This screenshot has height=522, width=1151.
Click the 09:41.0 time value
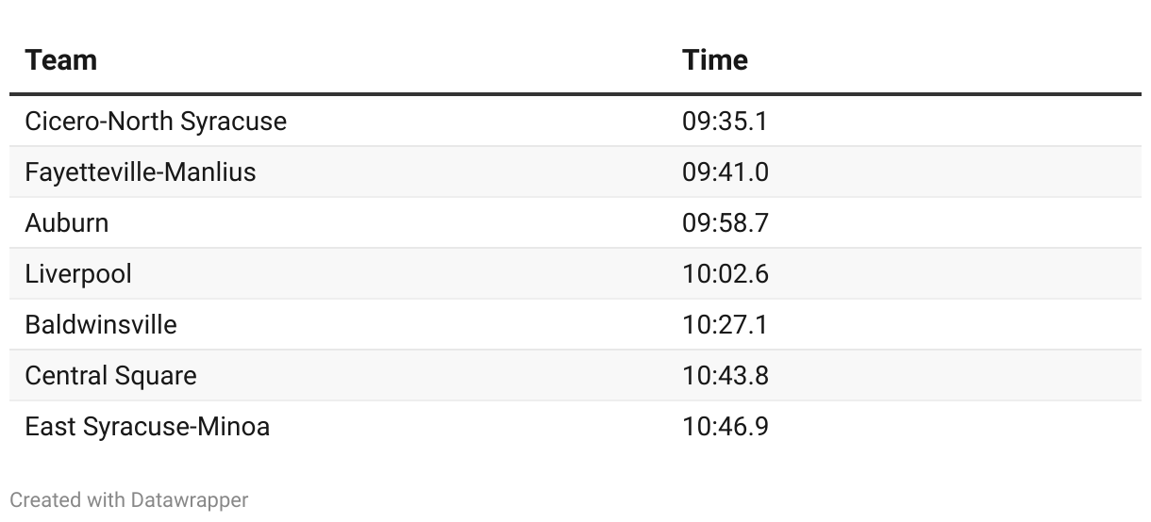click(725, 172)
